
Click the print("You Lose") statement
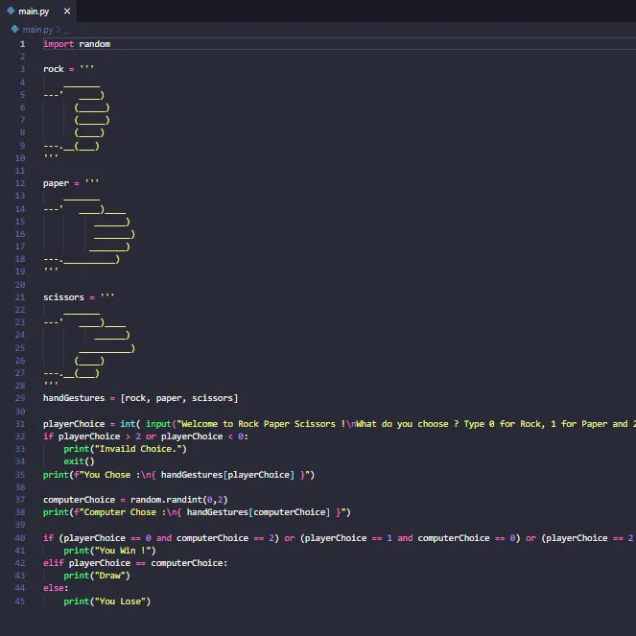(107, 601)
